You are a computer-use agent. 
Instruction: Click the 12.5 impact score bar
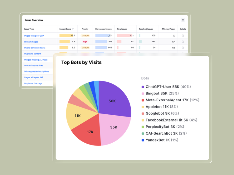coord(67,36)
